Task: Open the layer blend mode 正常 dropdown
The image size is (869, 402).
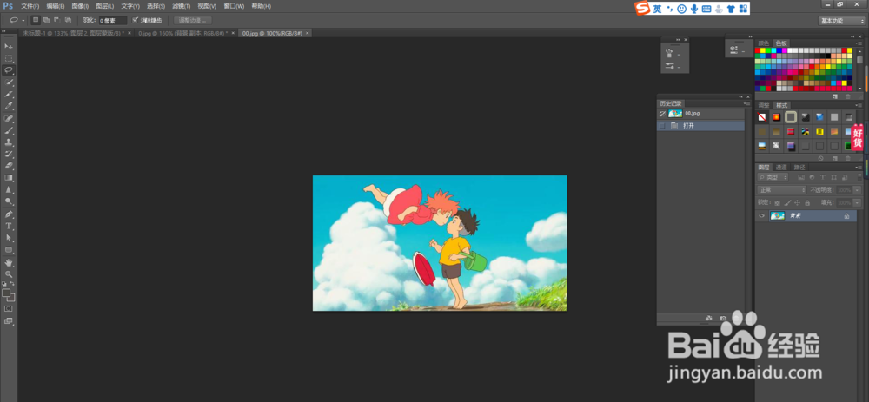Action: tap(782, 190)
